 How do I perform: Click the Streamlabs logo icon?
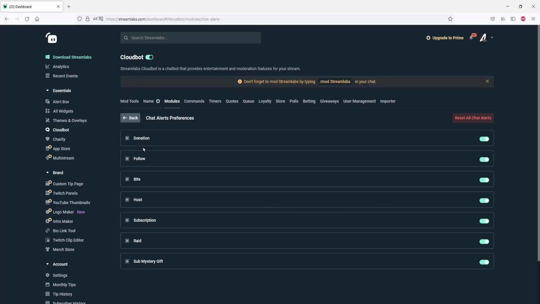51,38
